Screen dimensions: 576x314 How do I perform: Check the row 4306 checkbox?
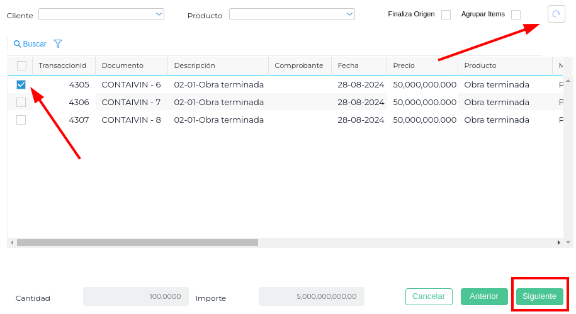click(21, 102)
